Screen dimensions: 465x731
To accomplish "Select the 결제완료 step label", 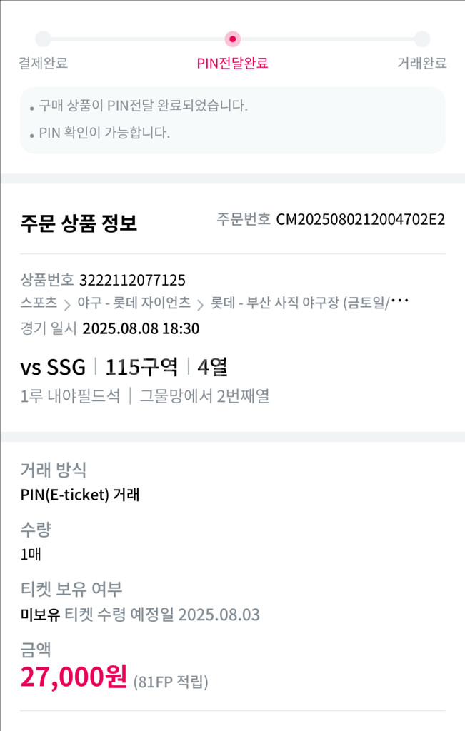I will tap(43, 63).
